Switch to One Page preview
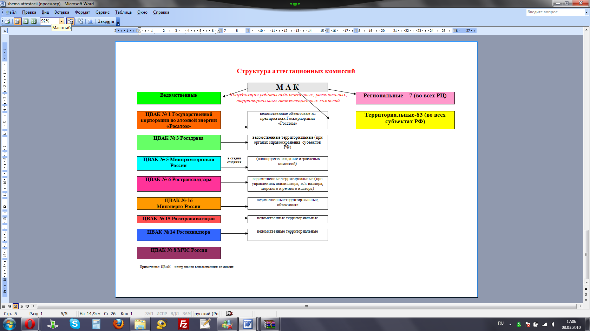590x331 pixels. (26, 21)
